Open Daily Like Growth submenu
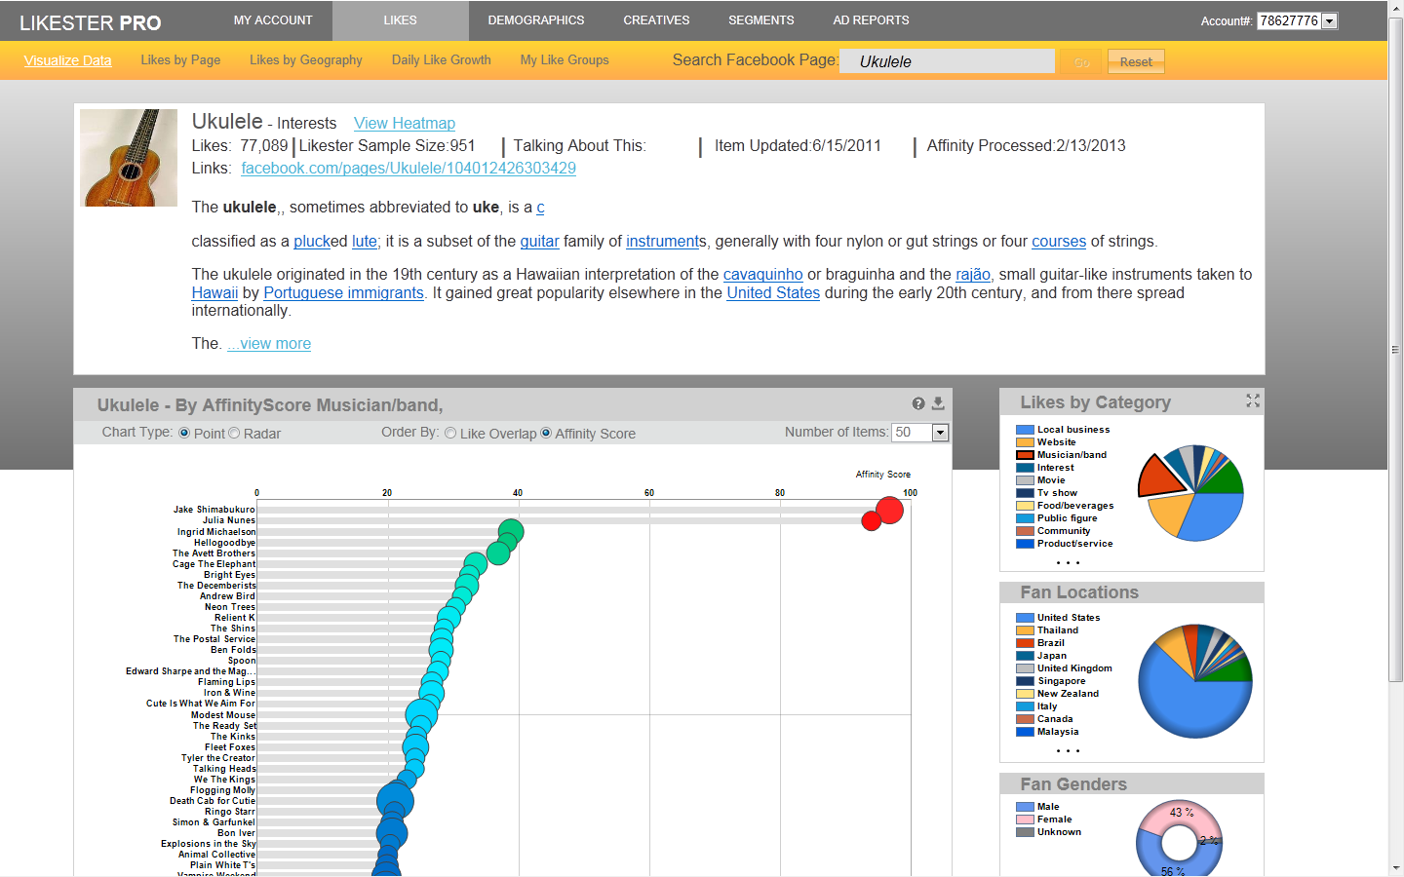This screenshot has width=1404, height=877. (x=442, y=60)
